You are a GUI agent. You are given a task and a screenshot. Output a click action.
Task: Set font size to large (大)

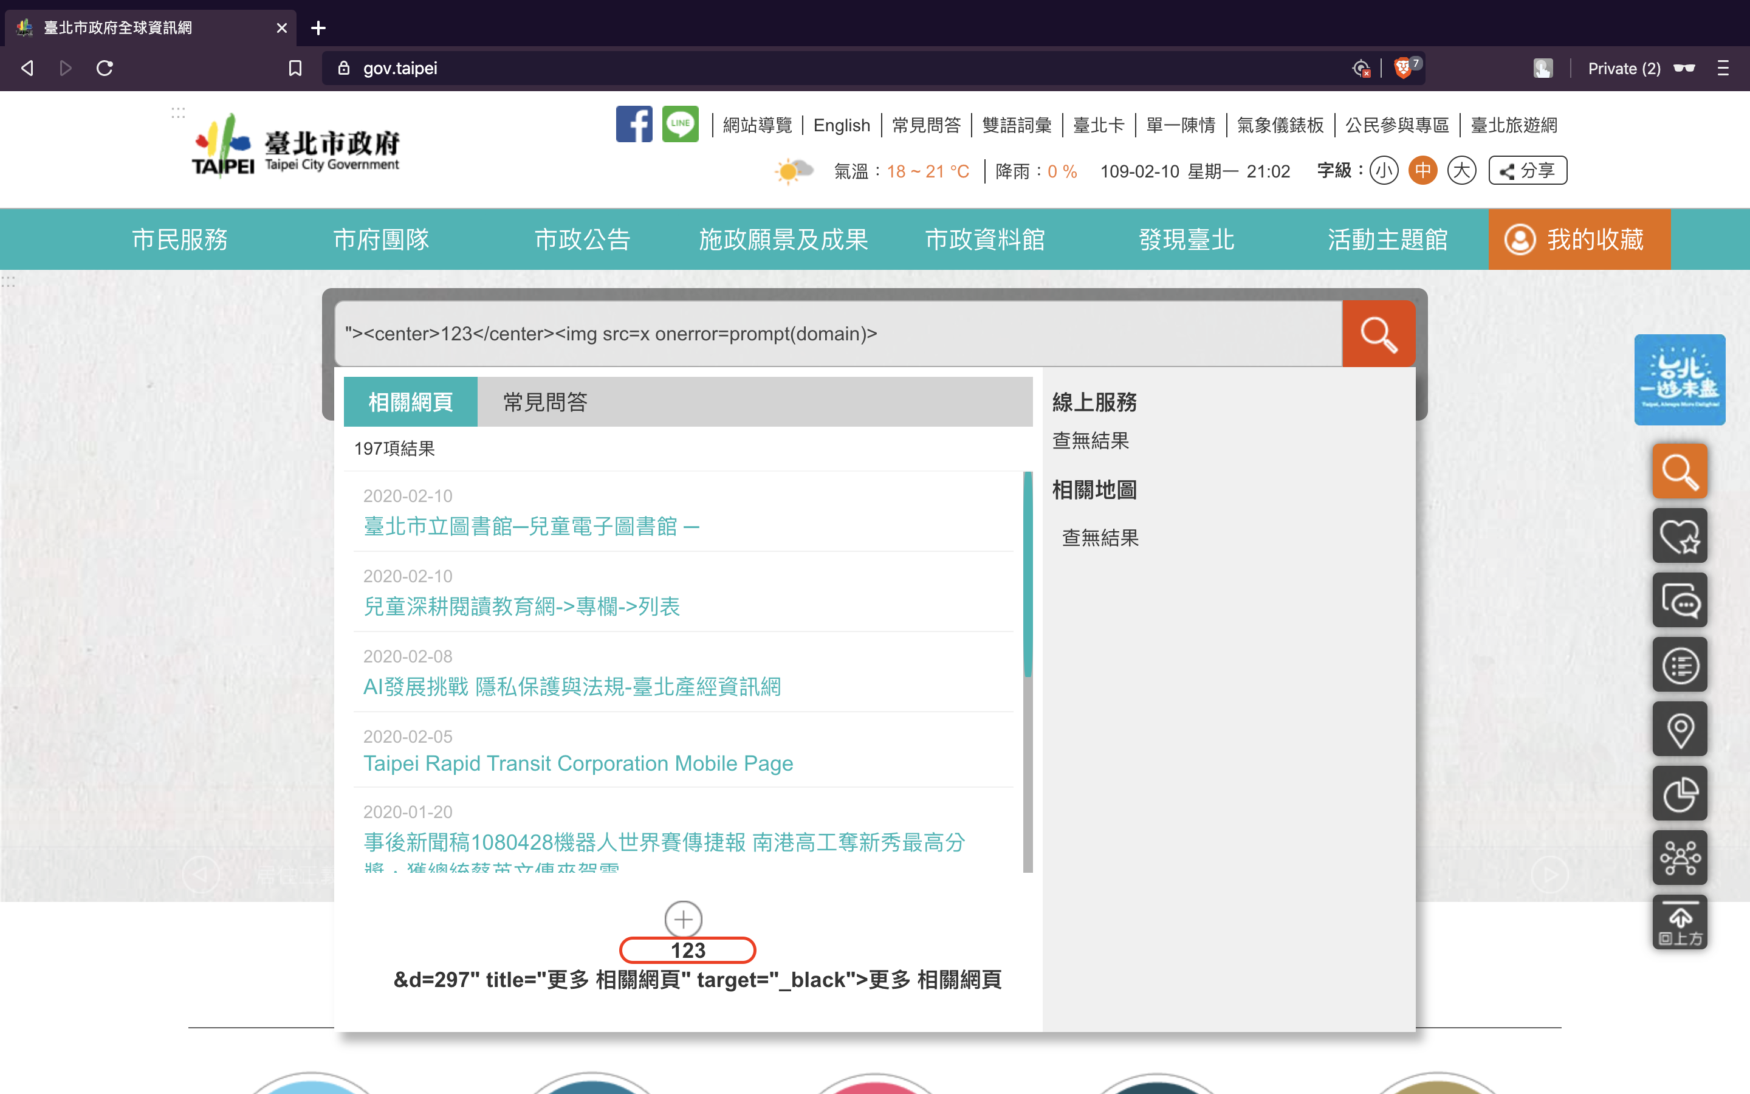pos(1461,171)
